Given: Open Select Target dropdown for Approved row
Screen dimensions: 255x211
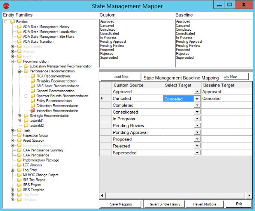Looking at the screenshot, I should point(197,91).
